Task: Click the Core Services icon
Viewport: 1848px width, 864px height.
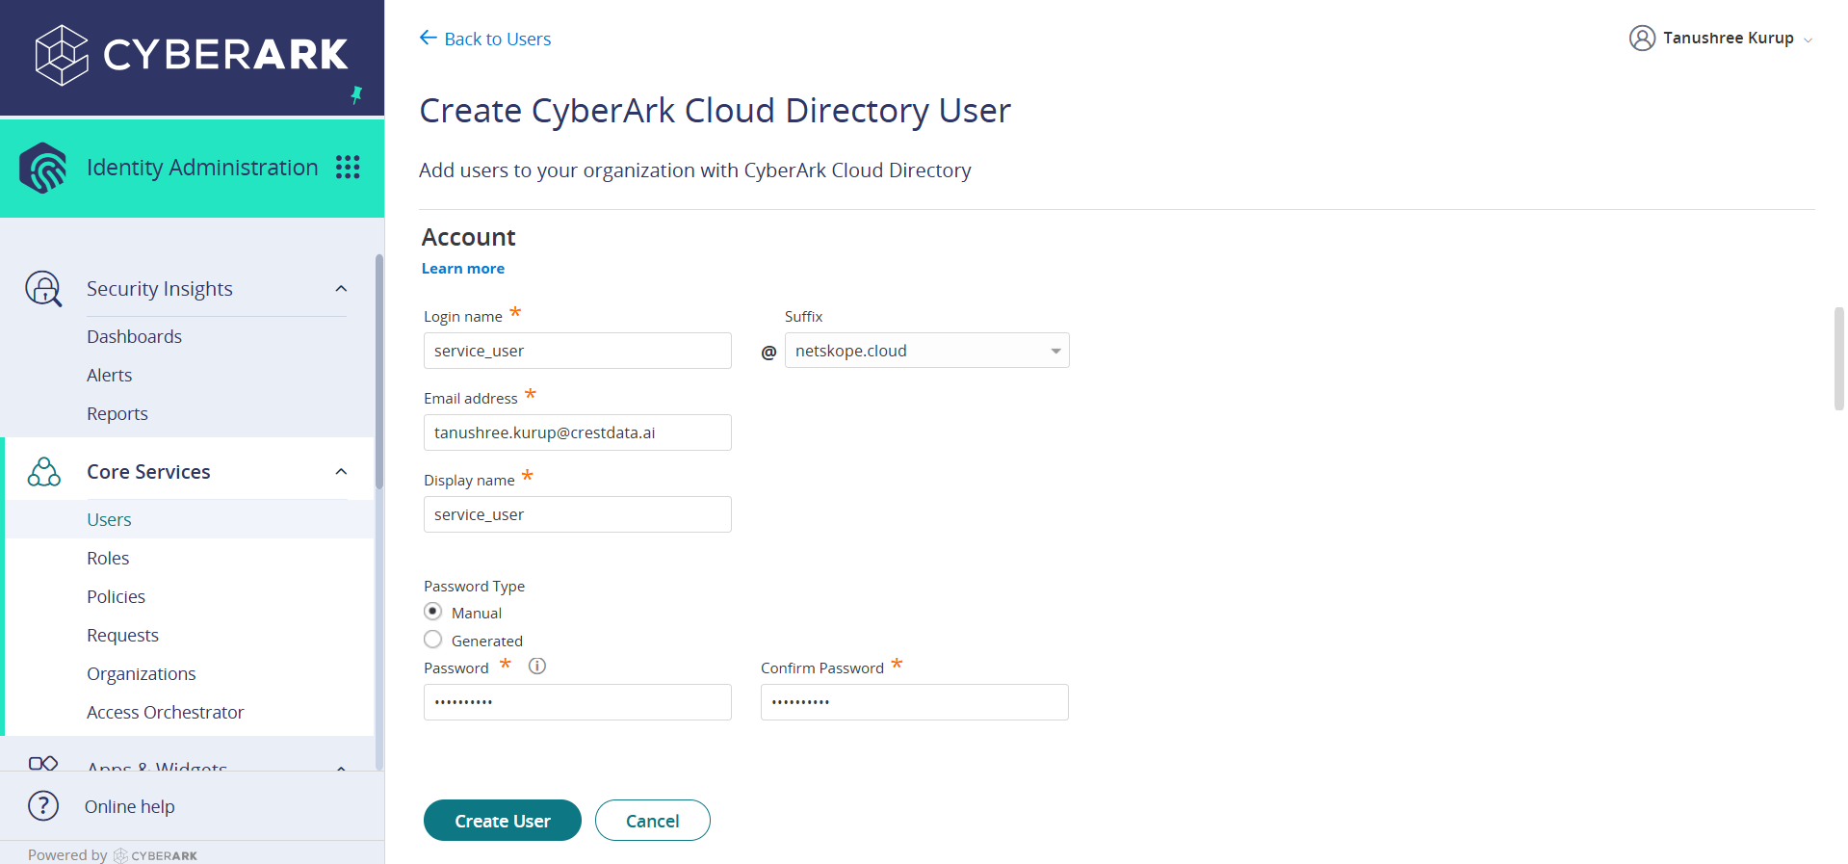Action: point(43,472)
